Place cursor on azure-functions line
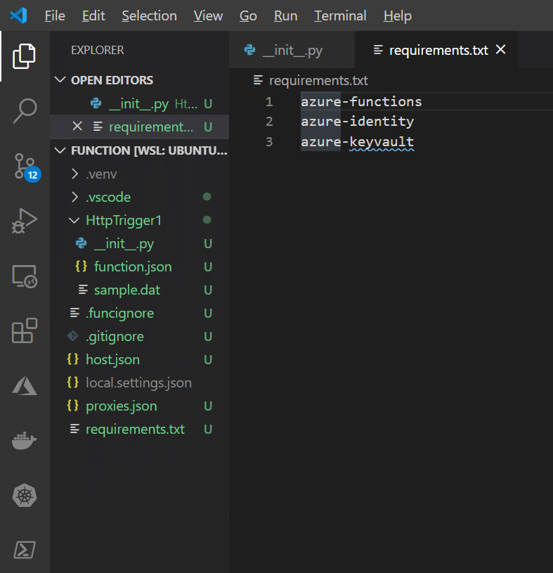Screen dimensions: 553x573 [361, 101]
